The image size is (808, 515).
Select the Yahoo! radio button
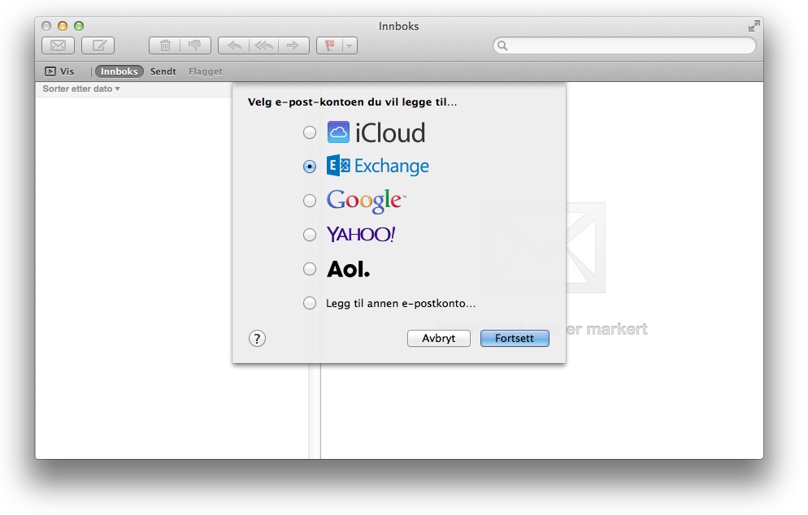pos(310,235)
